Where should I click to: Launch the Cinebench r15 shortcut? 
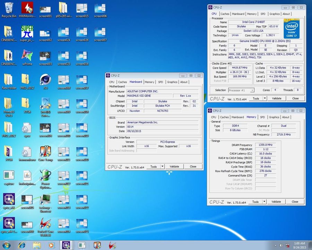(x=45, y=80)
